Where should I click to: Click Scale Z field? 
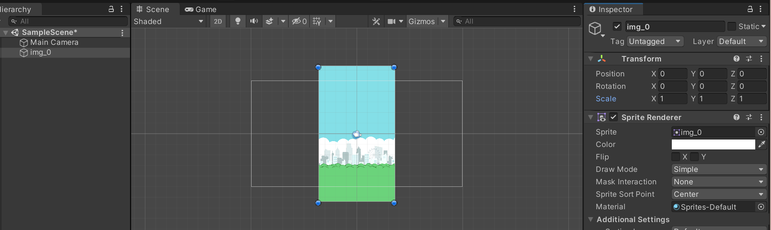pyautogui.click(x=752, y=98)
